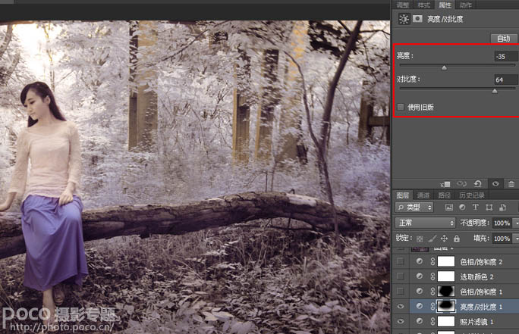The height and width of the screenshot is (334, 519).
Task: Click the 亮度 slider handle
Action: 444,67
